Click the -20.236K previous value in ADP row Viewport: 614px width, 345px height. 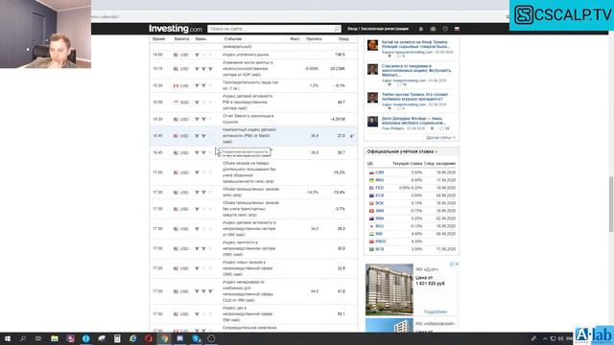[337, 68]
